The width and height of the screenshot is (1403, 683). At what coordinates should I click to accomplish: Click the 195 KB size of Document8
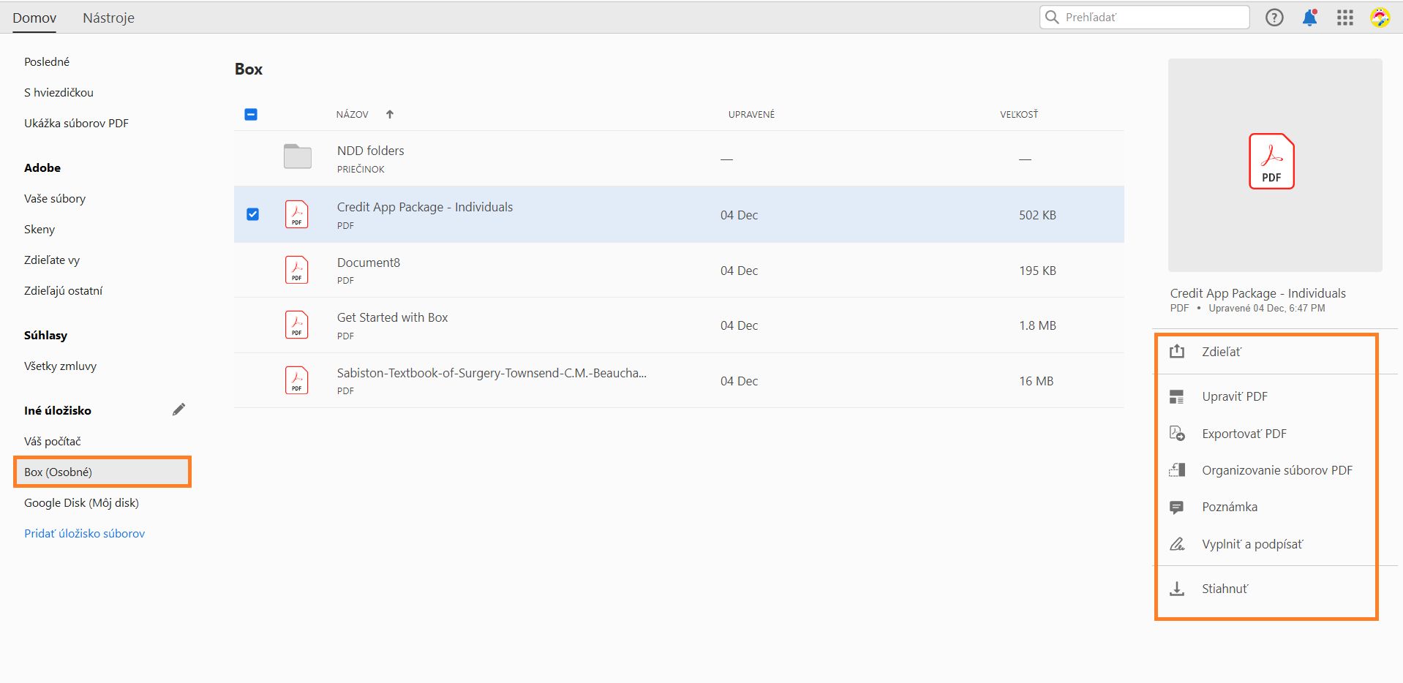tap(1038, 271)
